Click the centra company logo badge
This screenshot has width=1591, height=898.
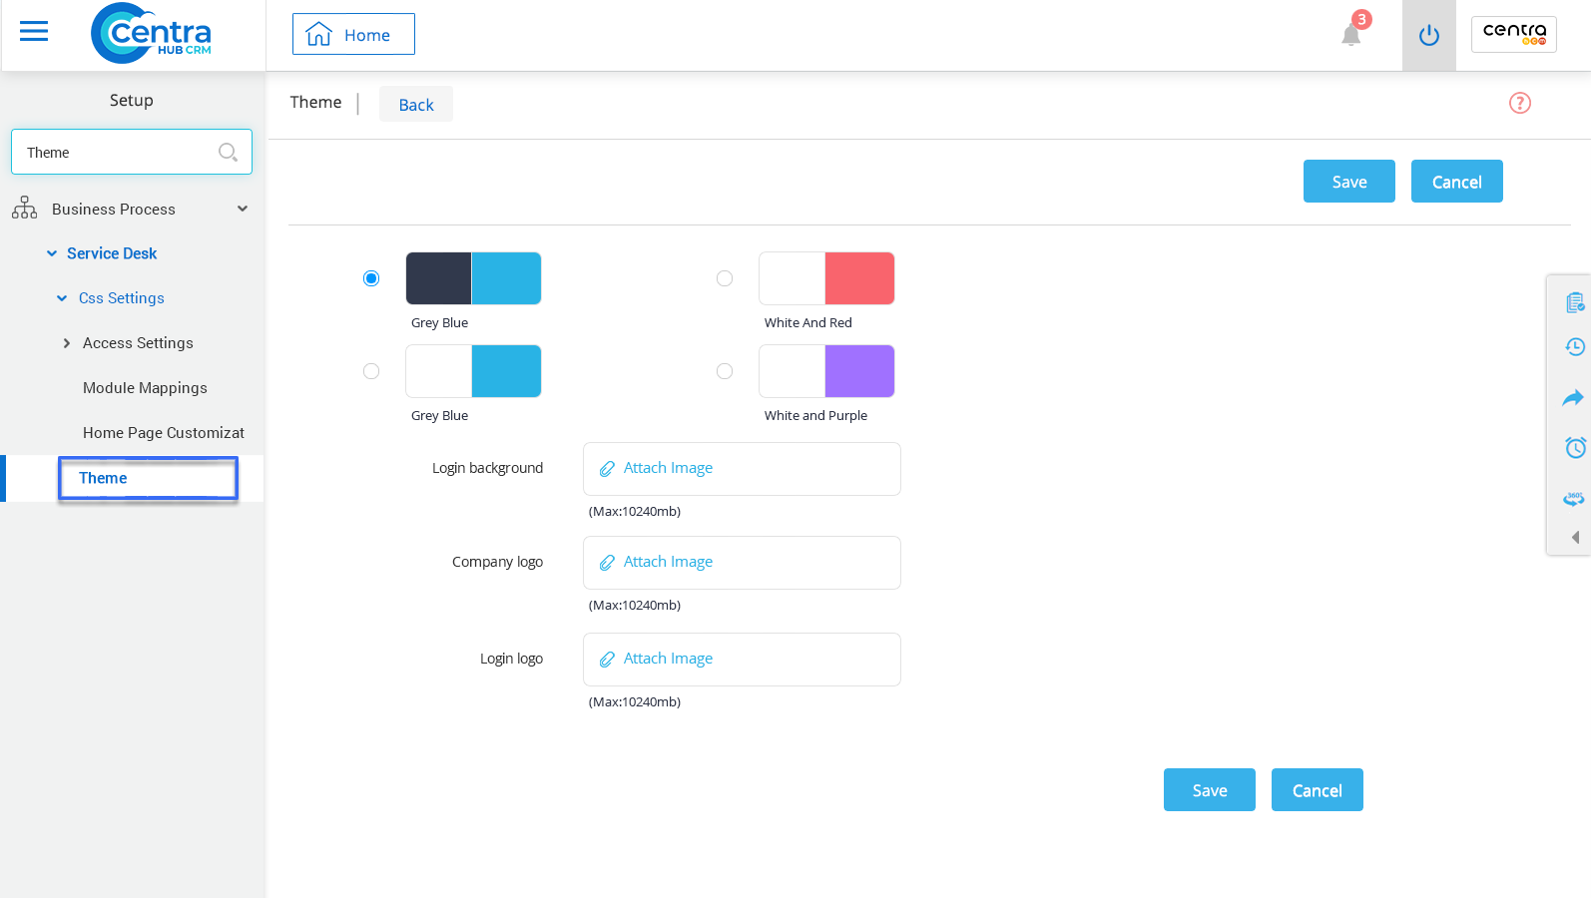click(x=1514, y=34)
